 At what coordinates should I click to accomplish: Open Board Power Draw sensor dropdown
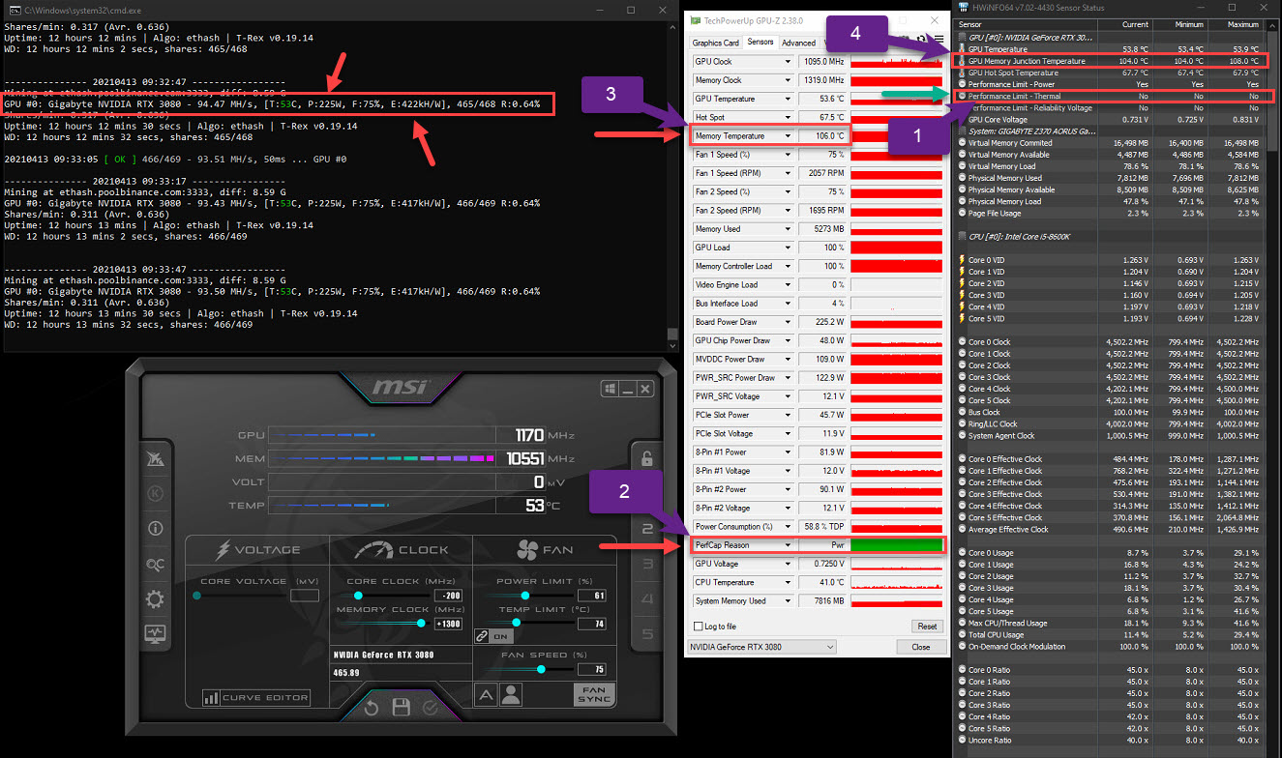coord(788,322)
